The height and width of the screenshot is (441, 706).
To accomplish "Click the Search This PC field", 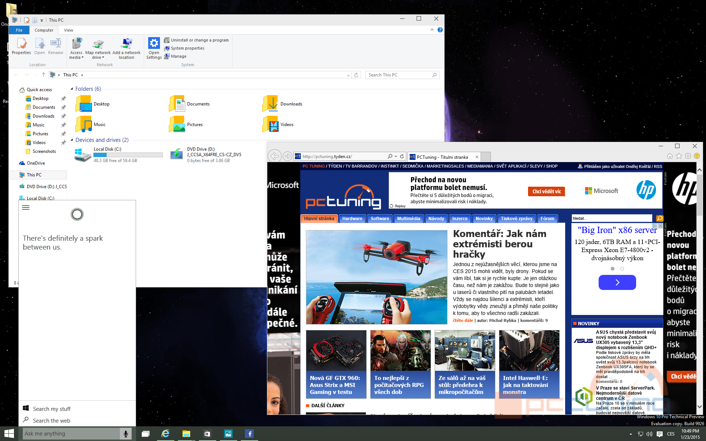I will point(402,75).
